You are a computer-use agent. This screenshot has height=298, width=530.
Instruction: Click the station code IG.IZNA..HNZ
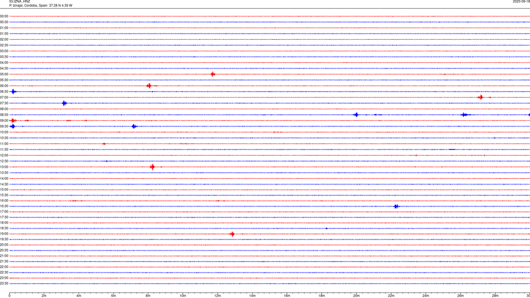(20, 2)
